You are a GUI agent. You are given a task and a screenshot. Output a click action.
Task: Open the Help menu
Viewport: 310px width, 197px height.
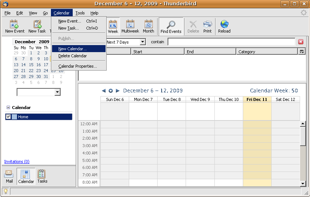(94, 13)
